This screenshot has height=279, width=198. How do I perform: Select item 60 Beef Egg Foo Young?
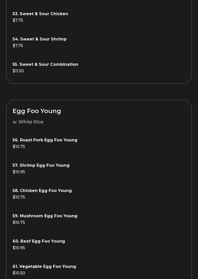coord(39,241)
